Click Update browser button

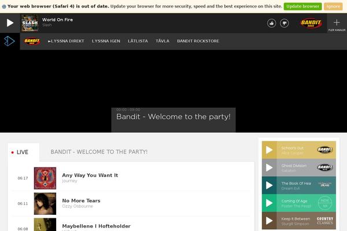point(302,6)
